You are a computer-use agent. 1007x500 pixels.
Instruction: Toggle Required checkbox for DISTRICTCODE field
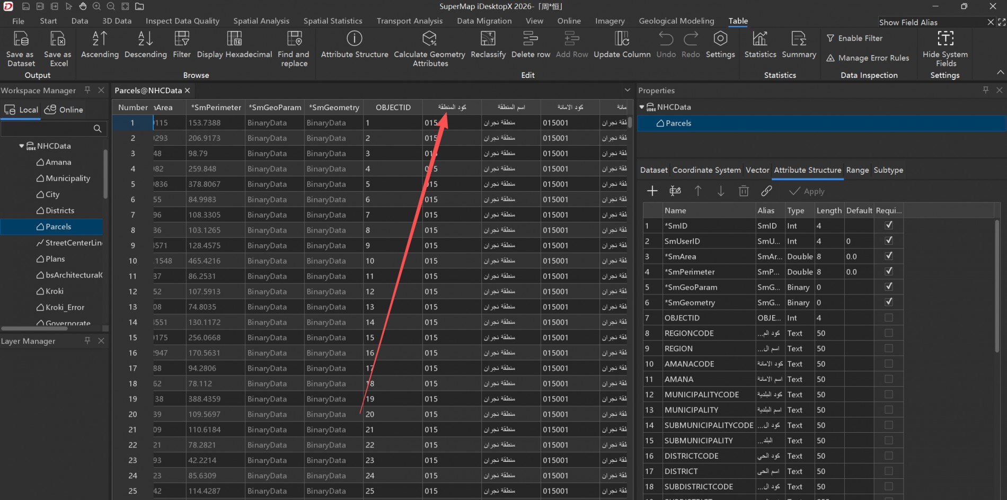(889, 456)
